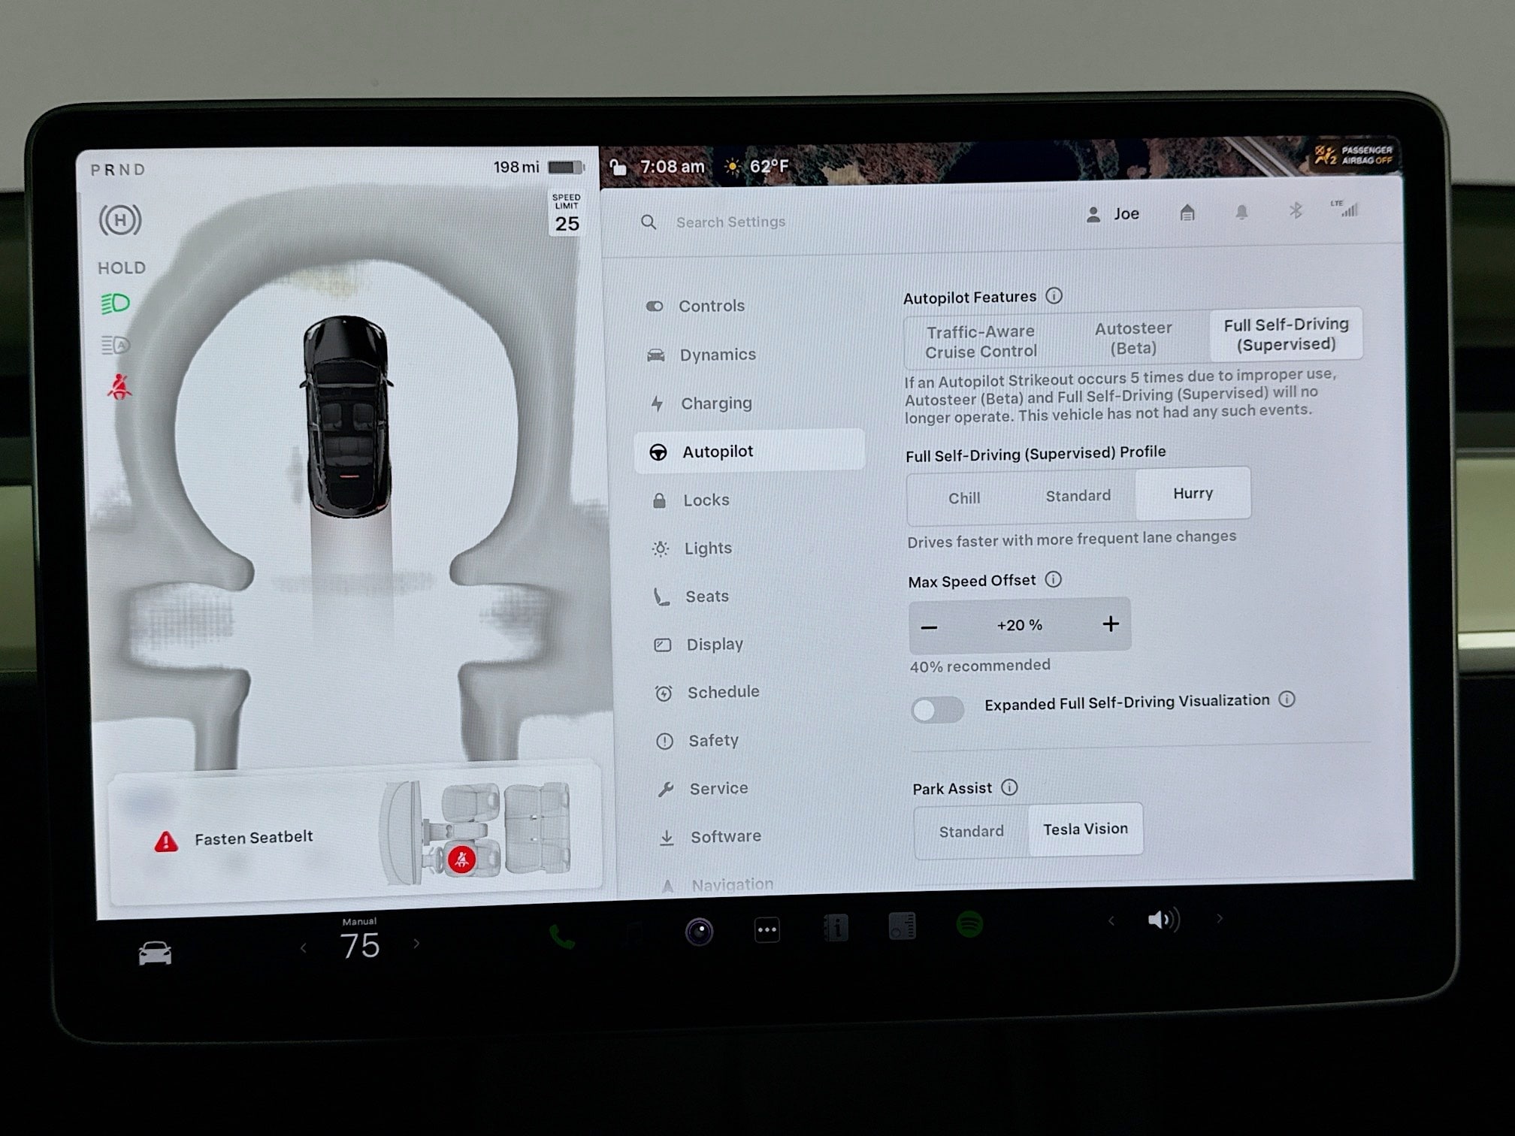Open the Service settings section
Screen dimensions: 1515x1136
703,789
